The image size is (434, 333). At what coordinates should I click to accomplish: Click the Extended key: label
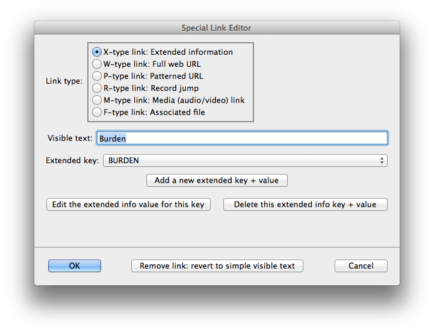click(x=72, y=161)
